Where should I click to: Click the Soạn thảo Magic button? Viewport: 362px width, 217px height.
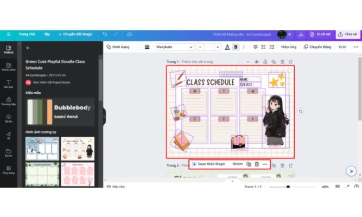pos(208,164)
